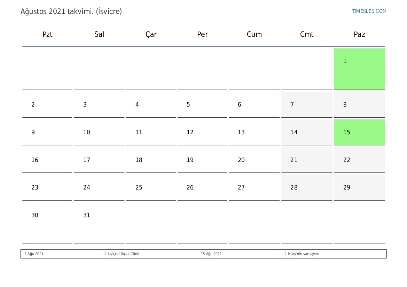Select day 31 in the last row

pyautogui.click(x=99, y=215)
